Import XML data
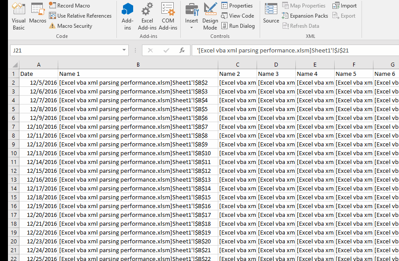Screen dimensions: 399x261 click(344, 5)
